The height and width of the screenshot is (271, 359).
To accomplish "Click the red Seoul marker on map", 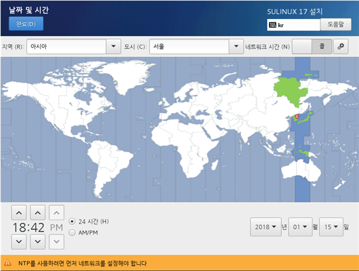I will (x=297, y=117).
